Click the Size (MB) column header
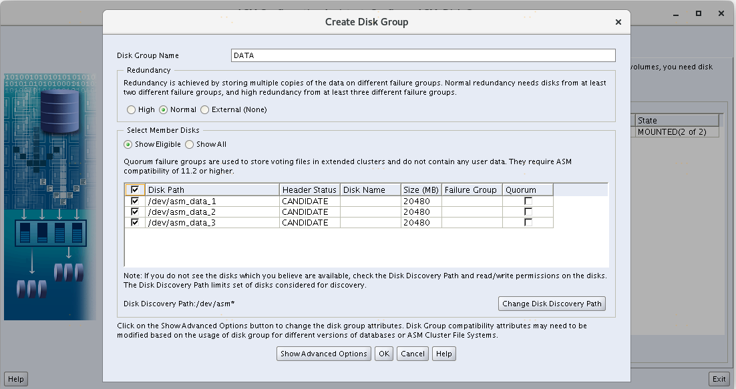The image size is (736, 389). pos(420,190)
